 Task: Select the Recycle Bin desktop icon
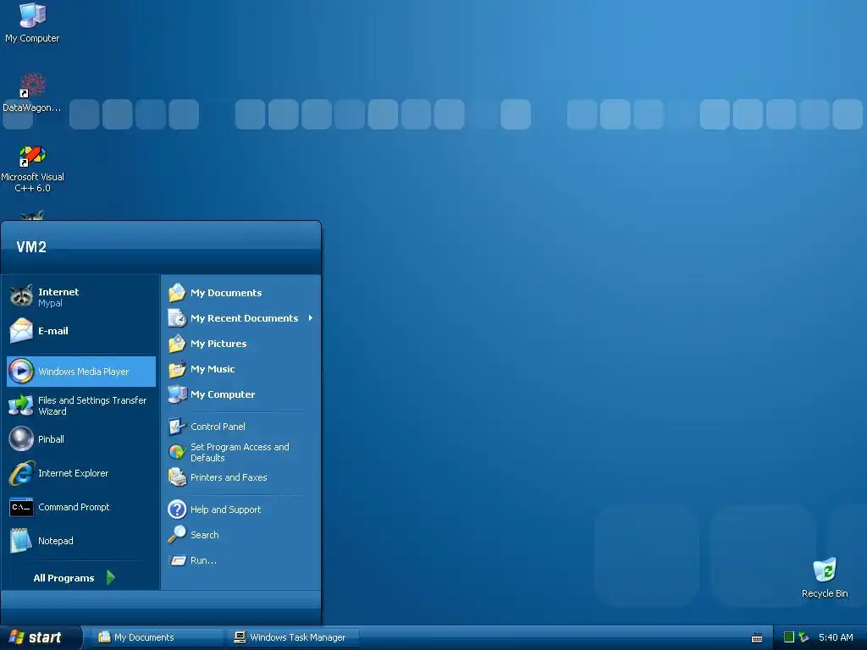point(825,578)
